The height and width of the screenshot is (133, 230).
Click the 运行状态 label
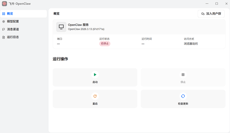104,39
